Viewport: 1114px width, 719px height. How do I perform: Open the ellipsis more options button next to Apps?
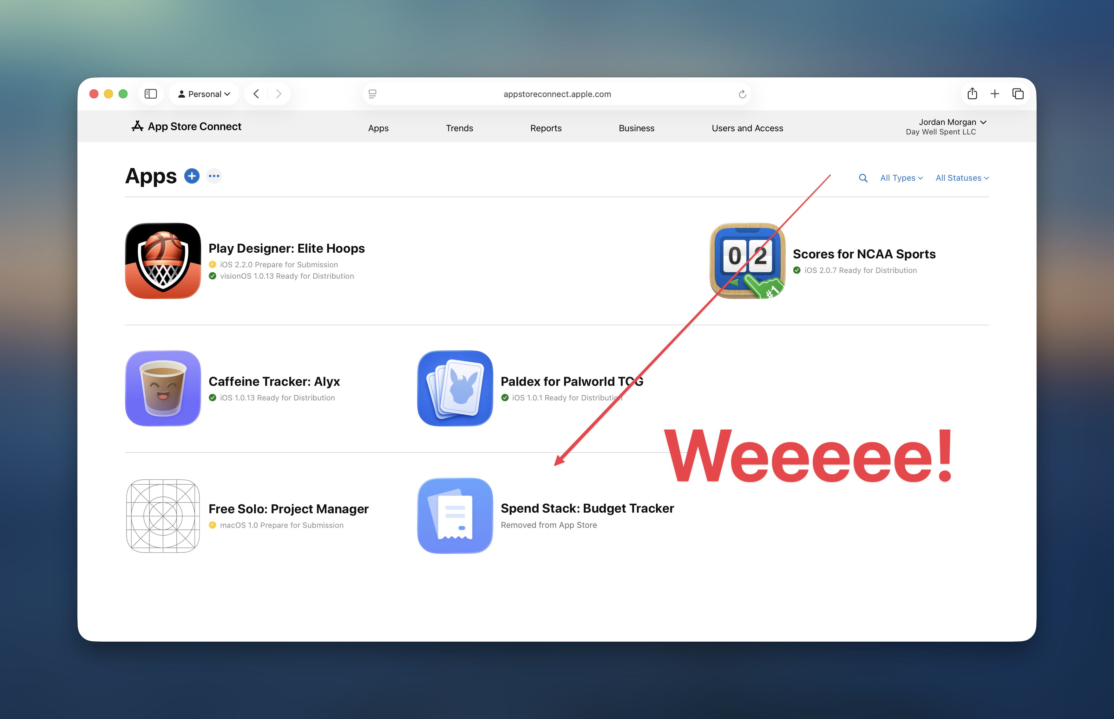point(214,176)
